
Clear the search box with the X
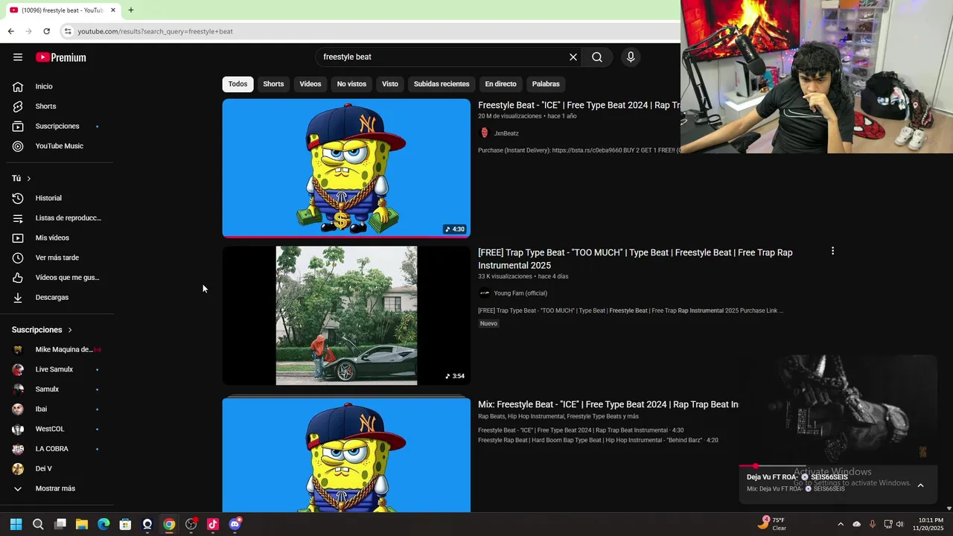tap(573, 57)
